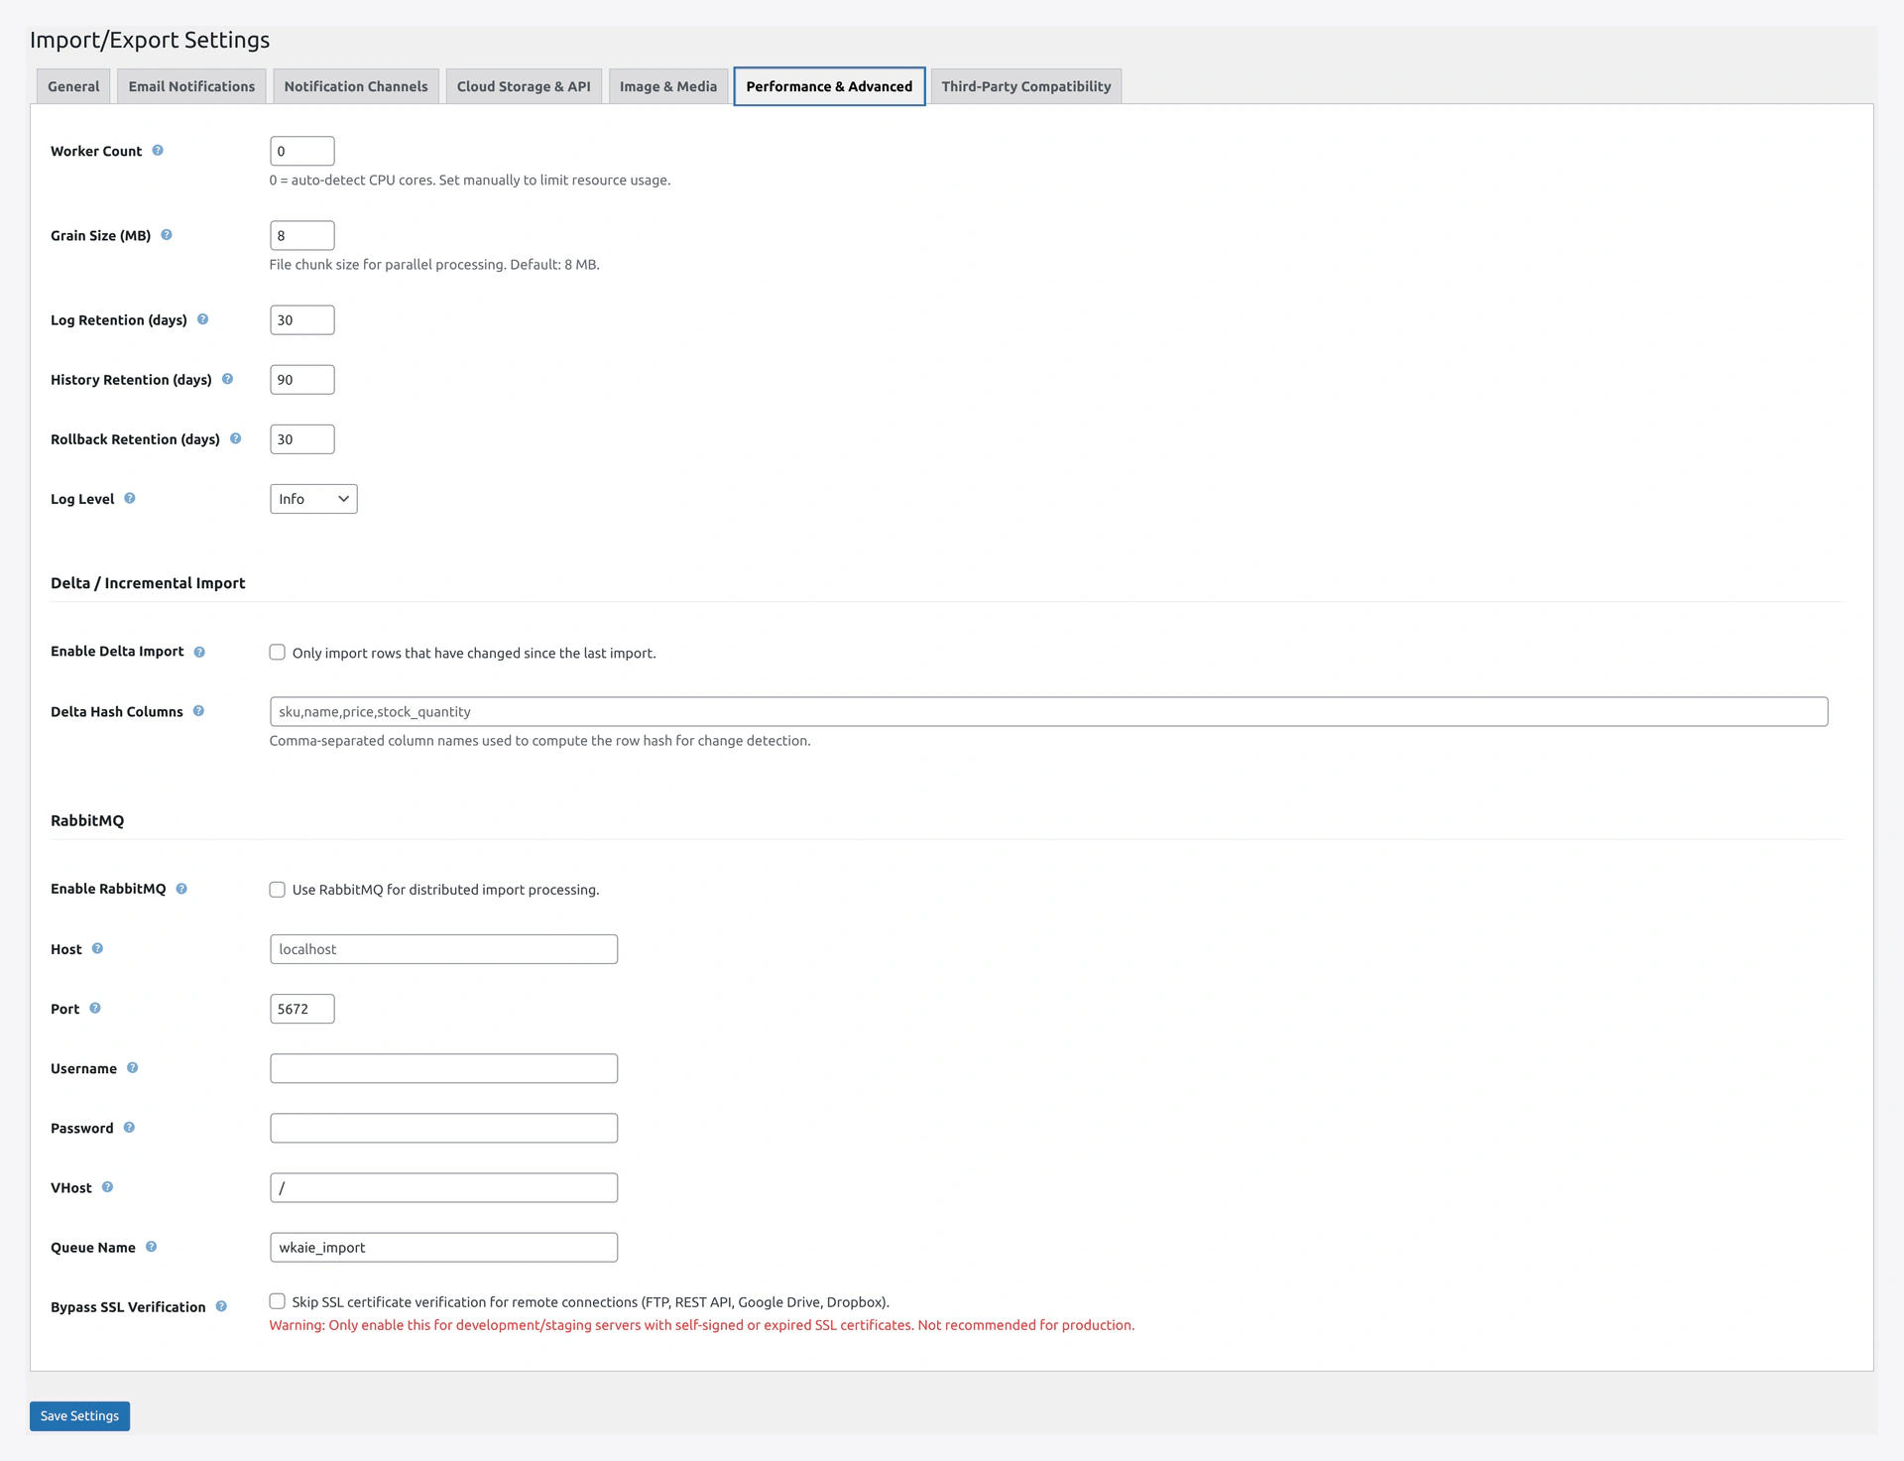Click the Delta Hash Columns text field
The image size is (1904, 1461).
[1048, 711]
